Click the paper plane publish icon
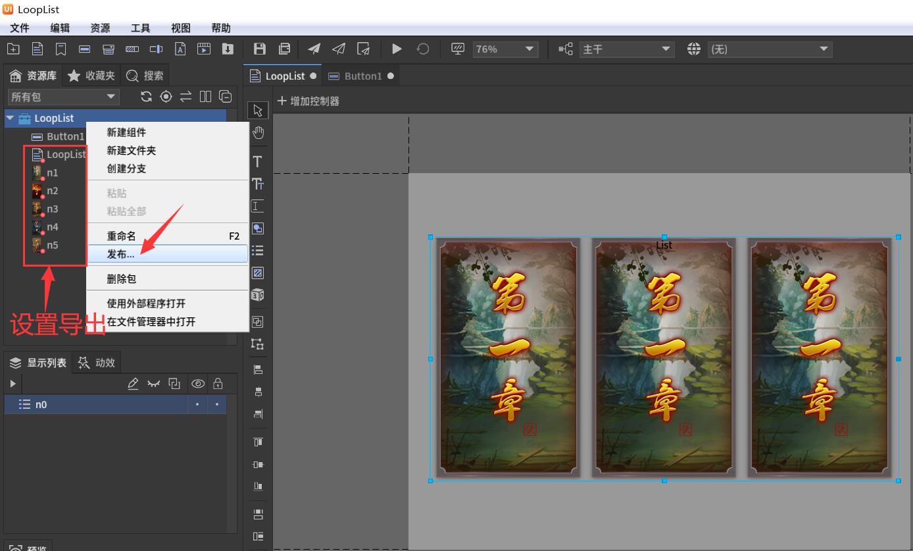913x551 pixels. tap(314, 49)
